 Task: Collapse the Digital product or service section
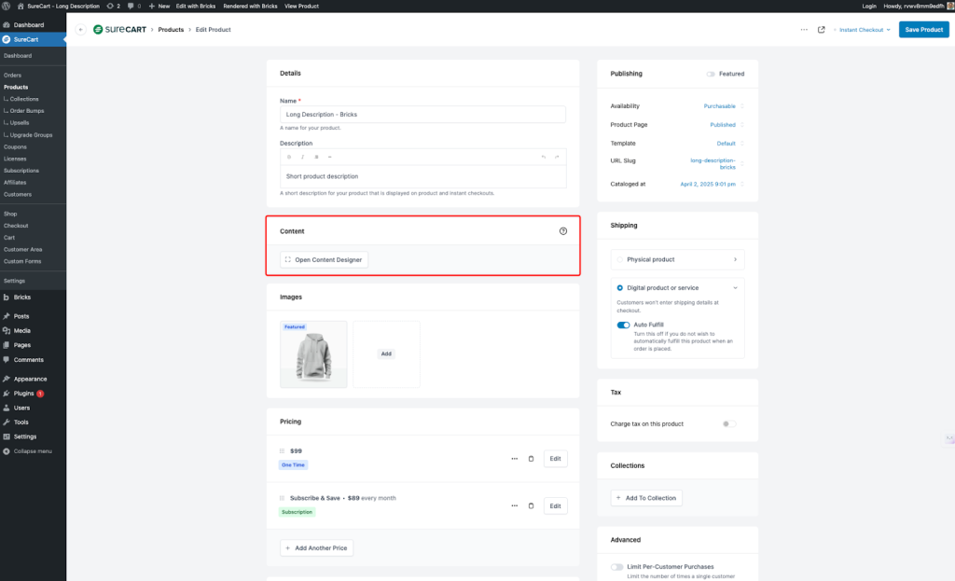(735, 288)
